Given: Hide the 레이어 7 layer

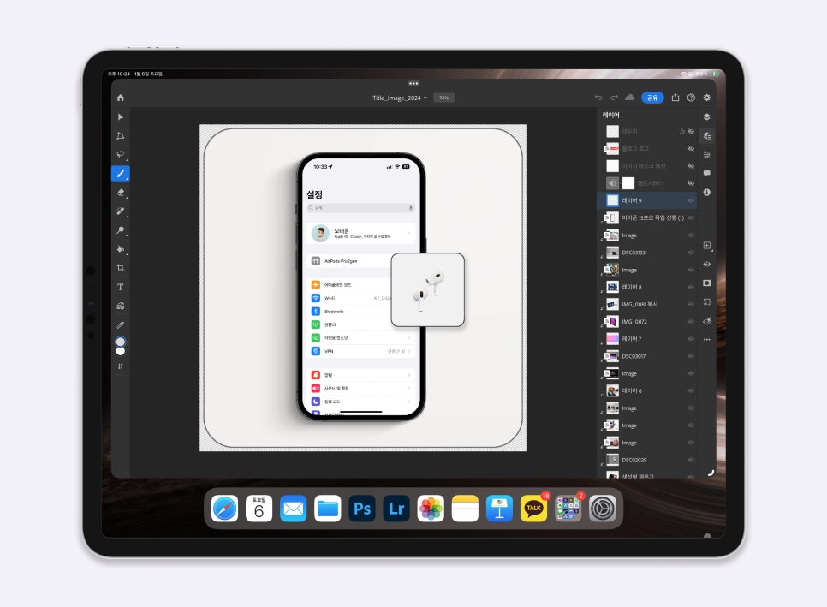Looking at the screenshot, I should tap(691, 338).
